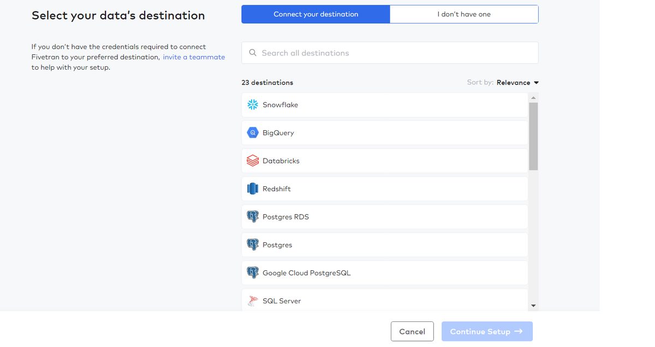Screen dimensions: 655x347
Task: Select the Databricks destination label
Action: pyautogui.click(x=281, y=161)
